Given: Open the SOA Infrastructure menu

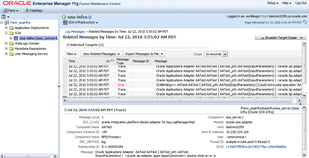Looking at the screenshot, I should 83,23.
